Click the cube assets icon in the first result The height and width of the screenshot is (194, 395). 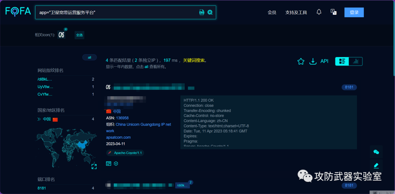click(116, 164)
